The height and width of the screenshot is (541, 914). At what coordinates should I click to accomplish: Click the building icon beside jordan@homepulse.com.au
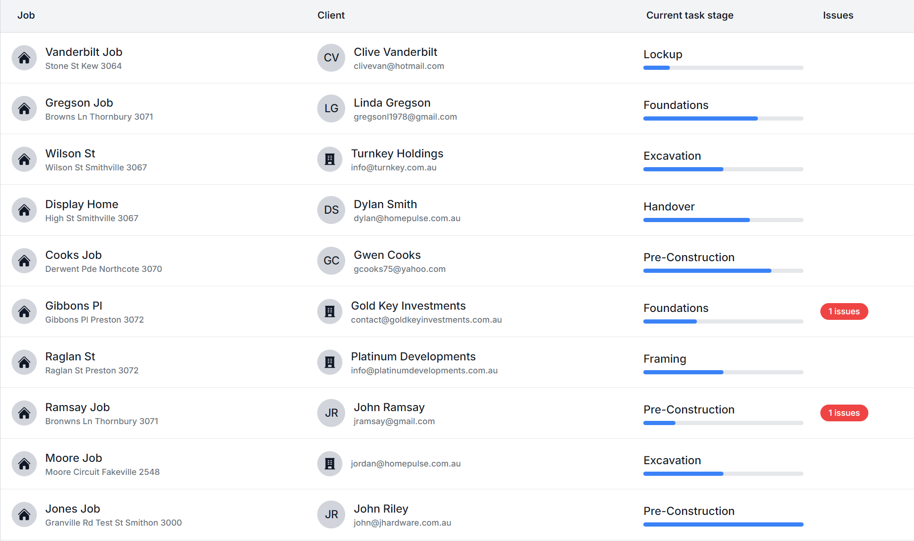(x=330, y=464)
